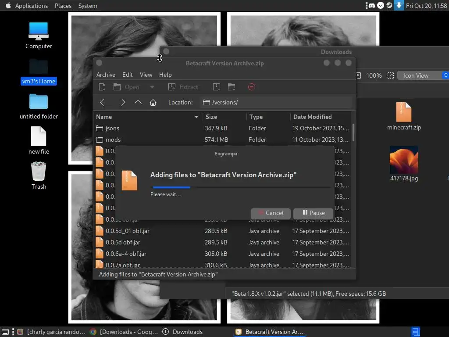Go to archive home location
This screenshot has width=449, height=337.
click(153, 102)
